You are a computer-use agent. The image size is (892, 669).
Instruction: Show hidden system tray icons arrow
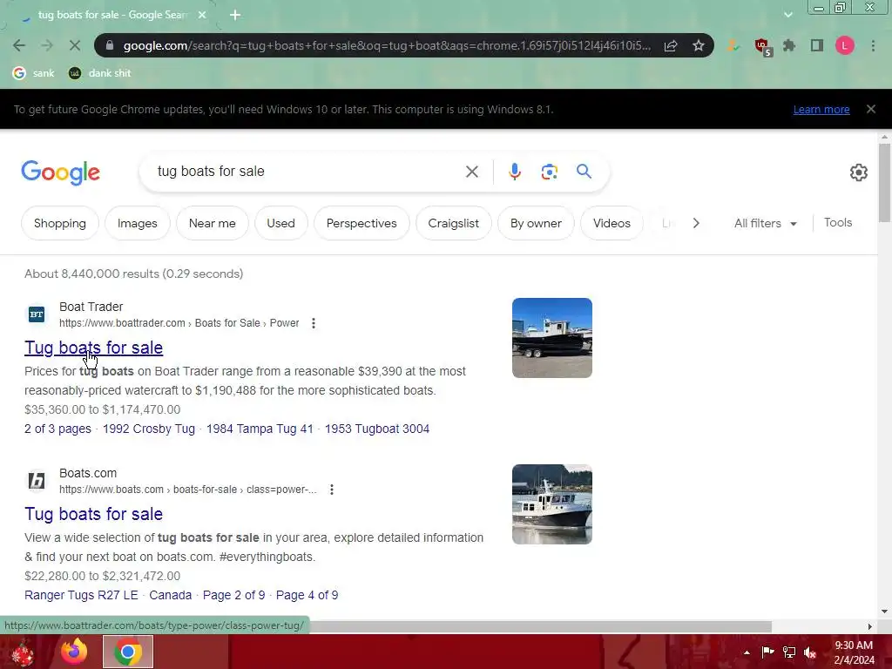[747, 652]
